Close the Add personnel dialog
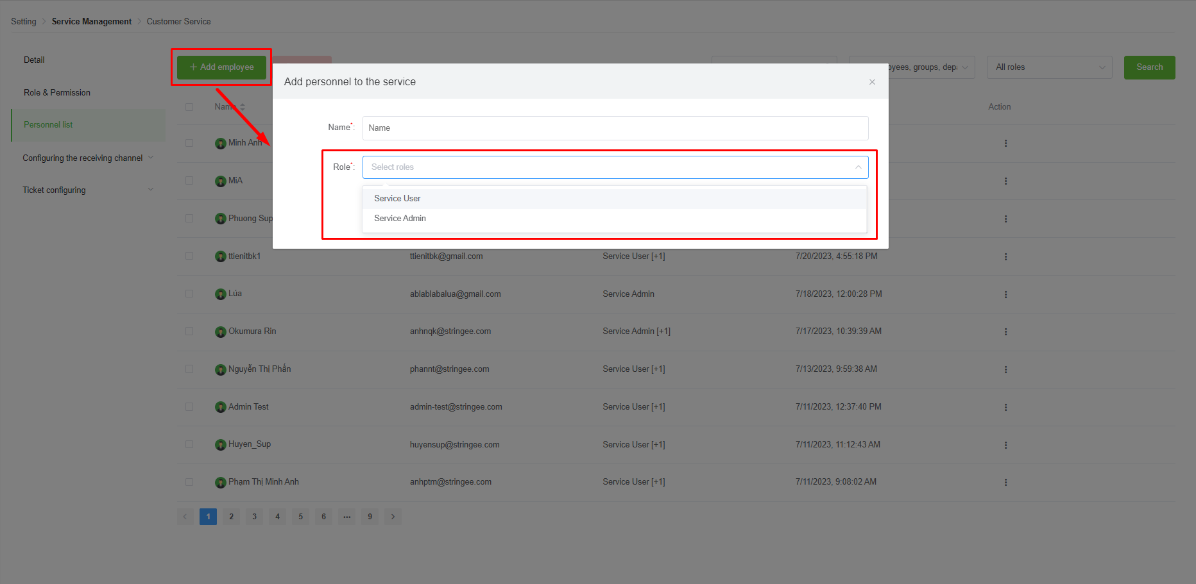 (x=872, y=82)
